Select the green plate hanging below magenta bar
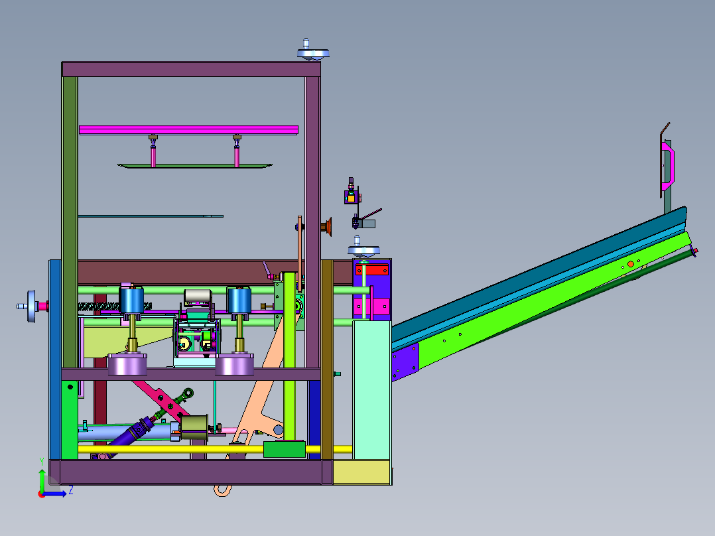Viewport: 715px width, 536px height. (x=195, y=166)
